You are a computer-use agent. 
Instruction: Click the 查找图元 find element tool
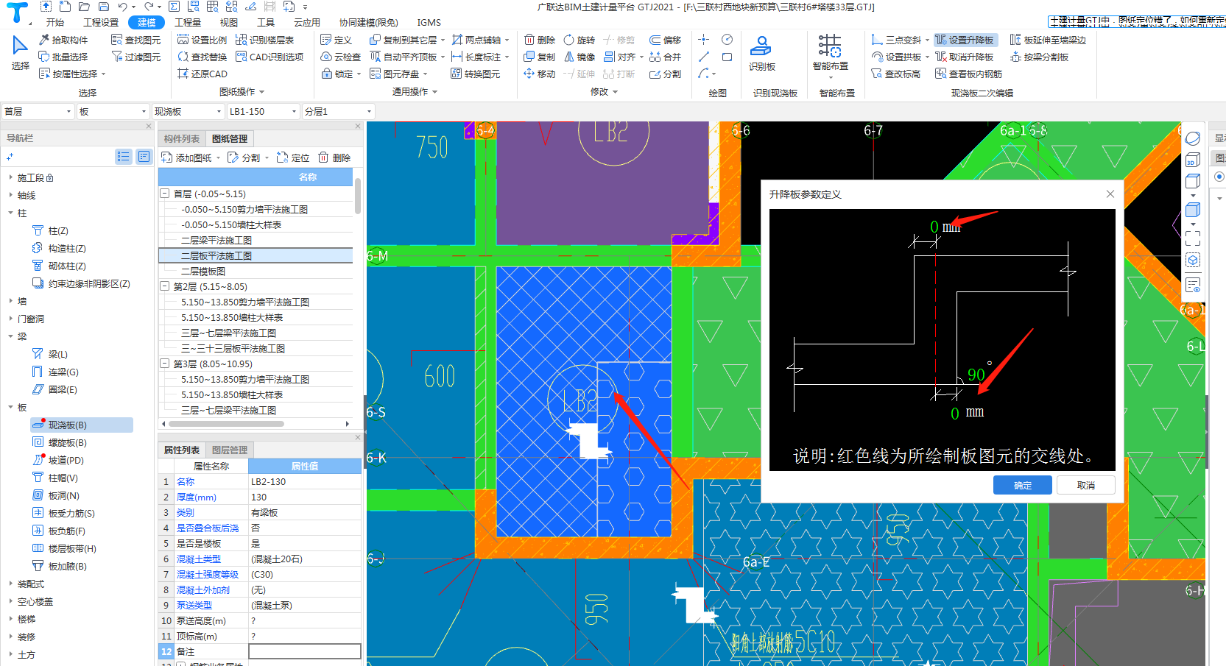click(x=135, y=40)
